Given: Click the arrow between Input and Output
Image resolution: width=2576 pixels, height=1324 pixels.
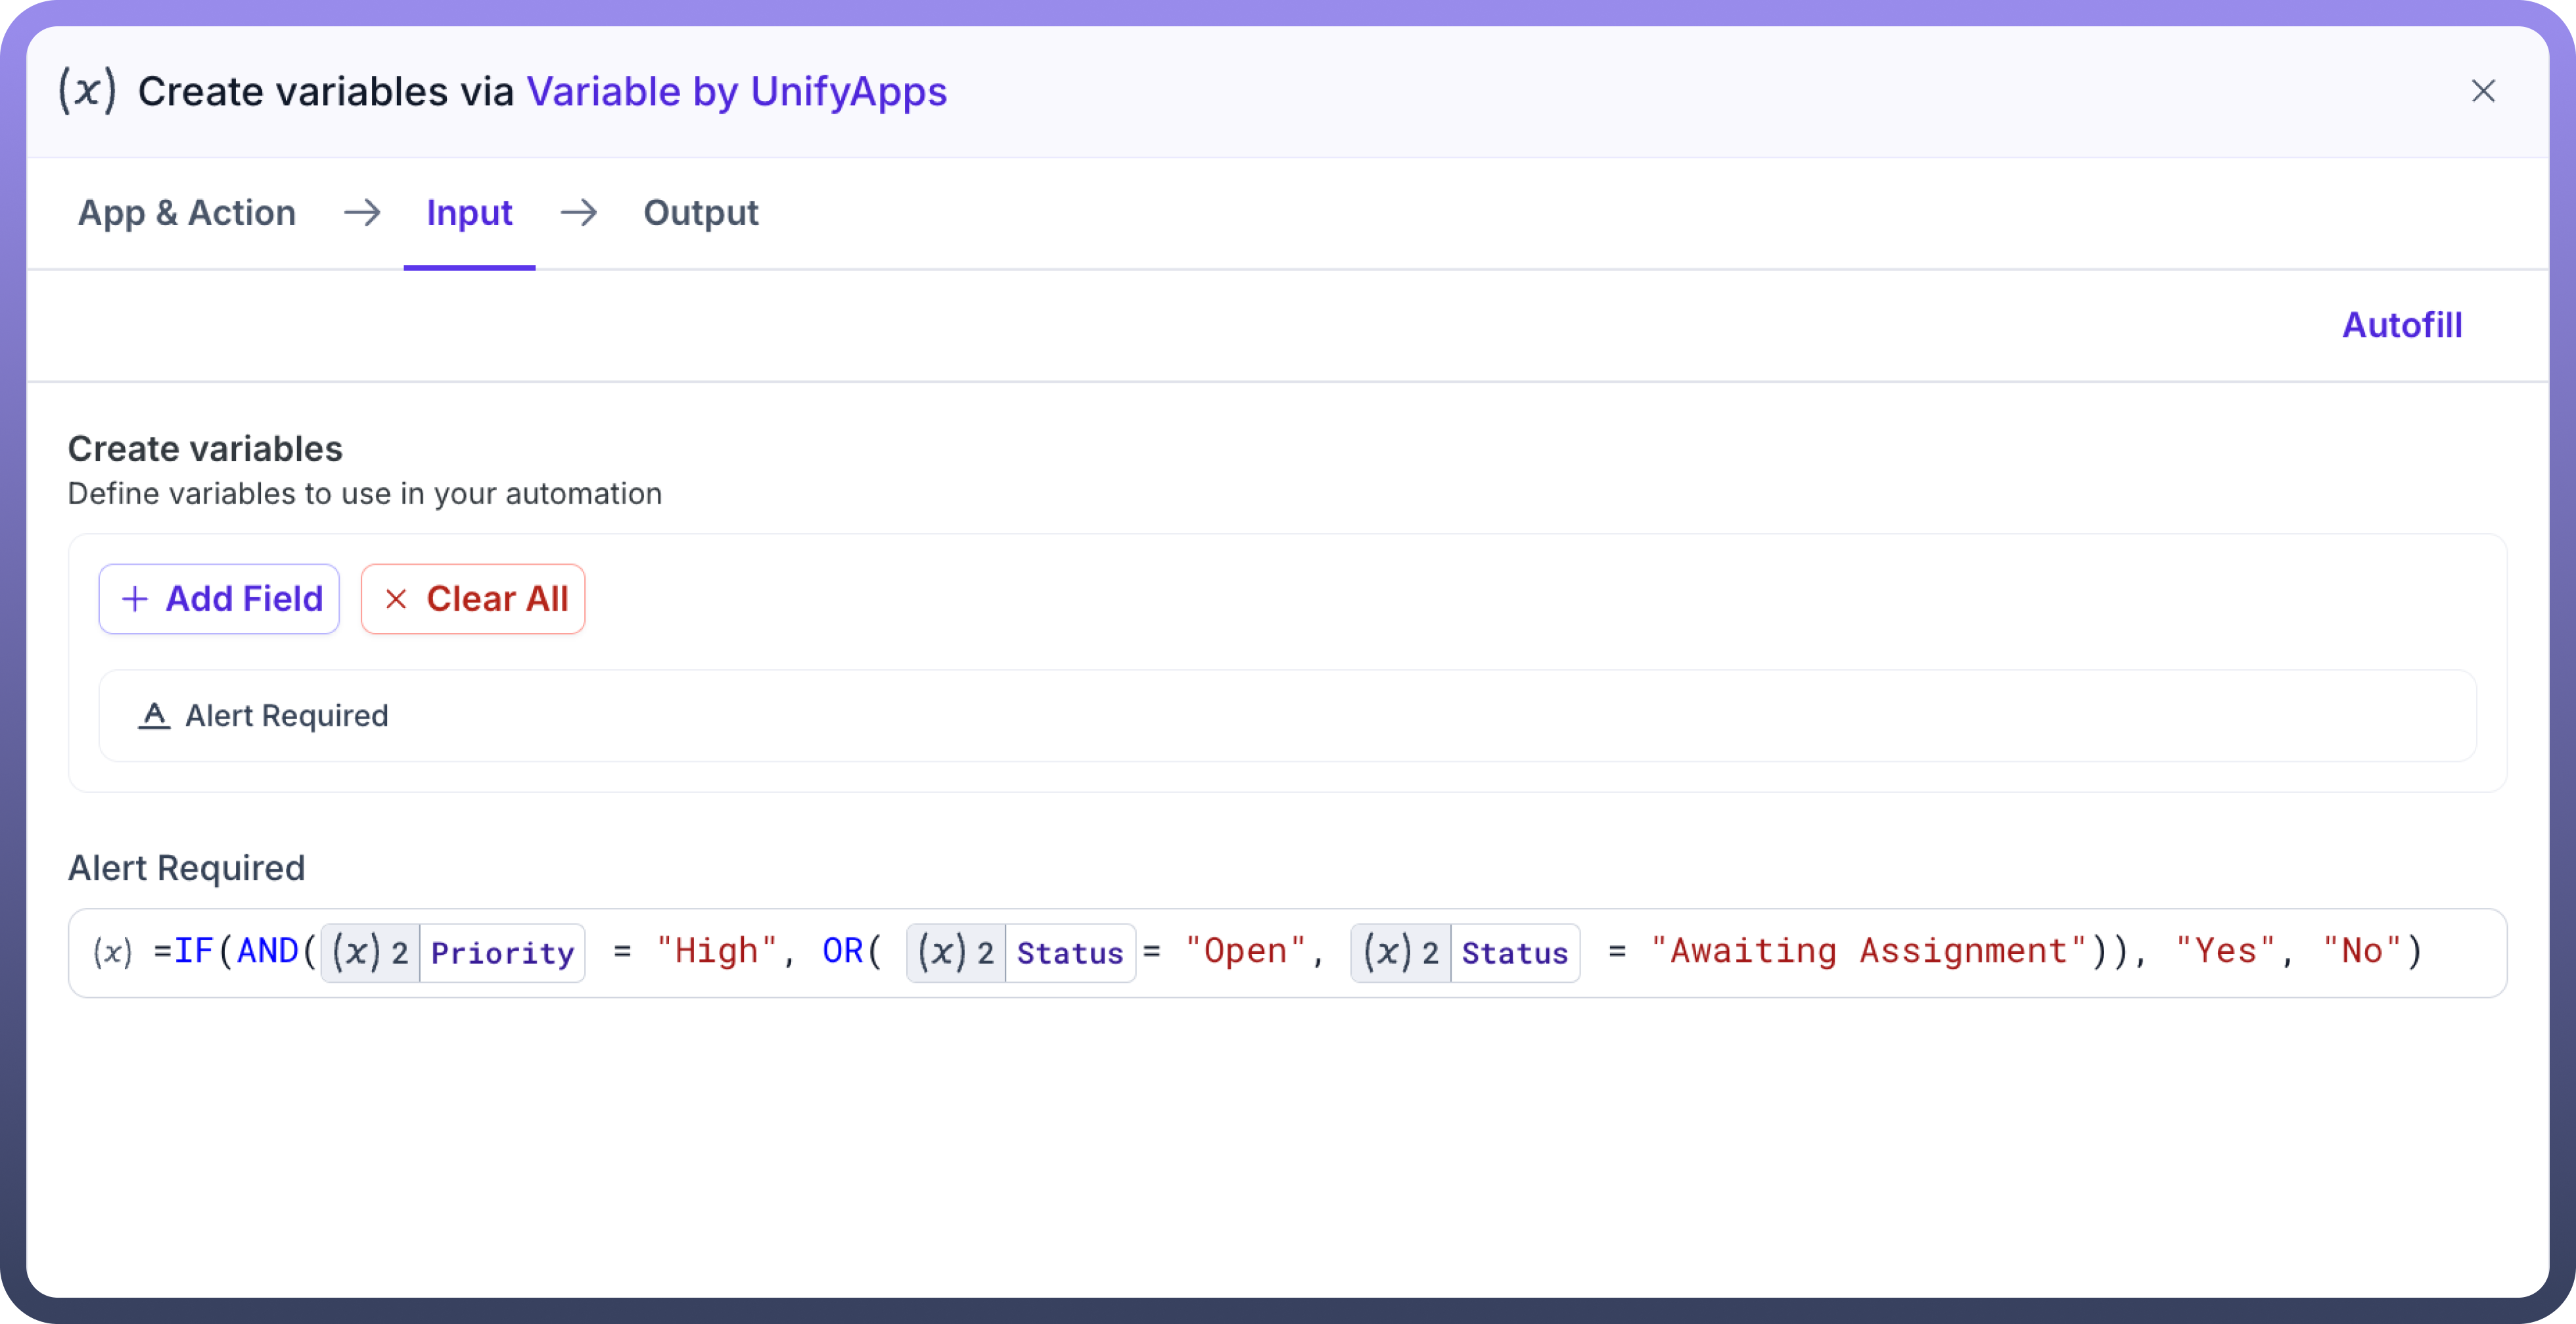Looking at the screenshot, I should 578,212.
